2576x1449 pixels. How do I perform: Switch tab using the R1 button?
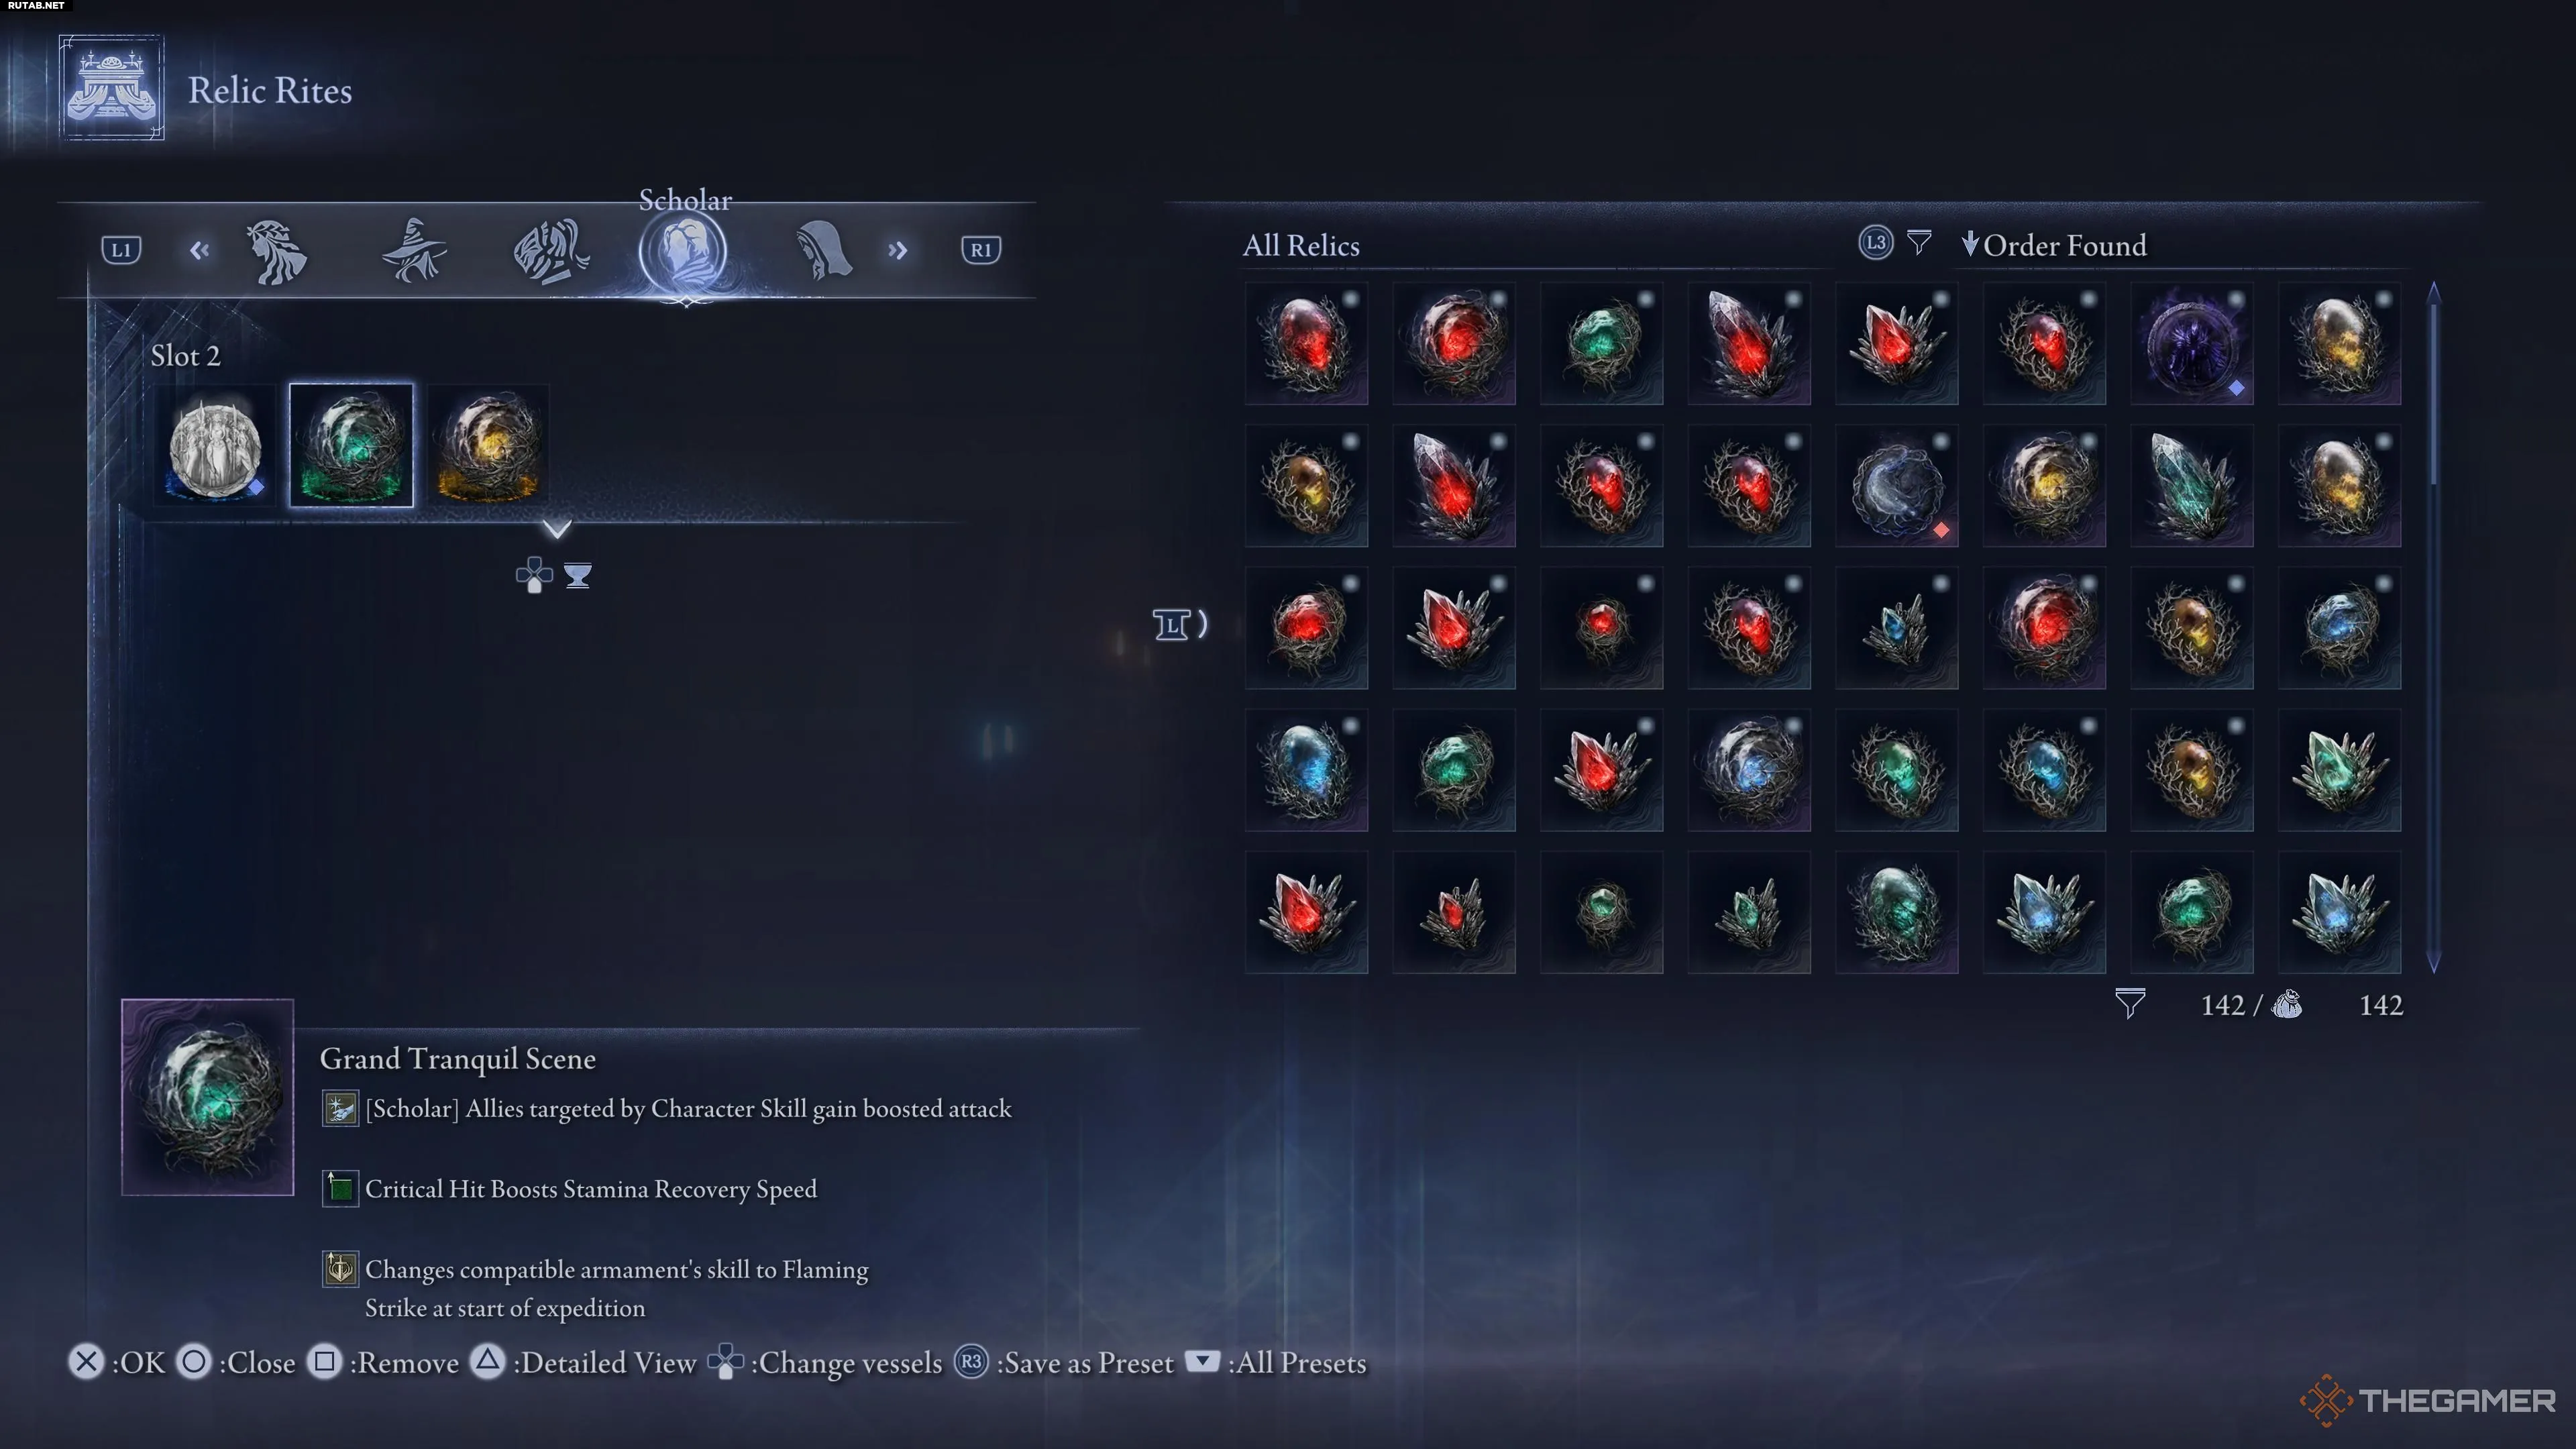pyautogui.click(x=980, y=250)
